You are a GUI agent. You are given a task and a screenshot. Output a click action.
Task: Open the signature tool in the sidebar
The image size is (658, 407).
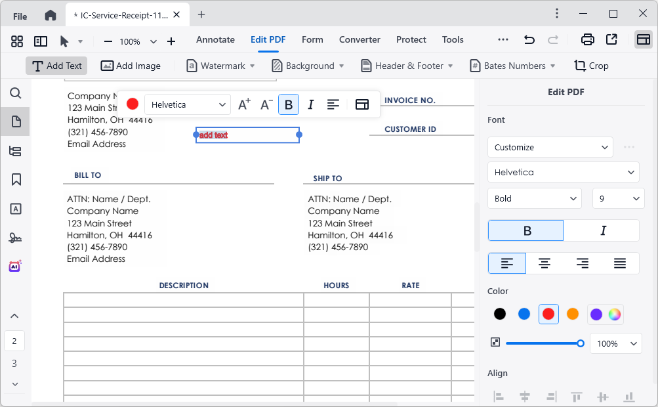click(15, 238)
